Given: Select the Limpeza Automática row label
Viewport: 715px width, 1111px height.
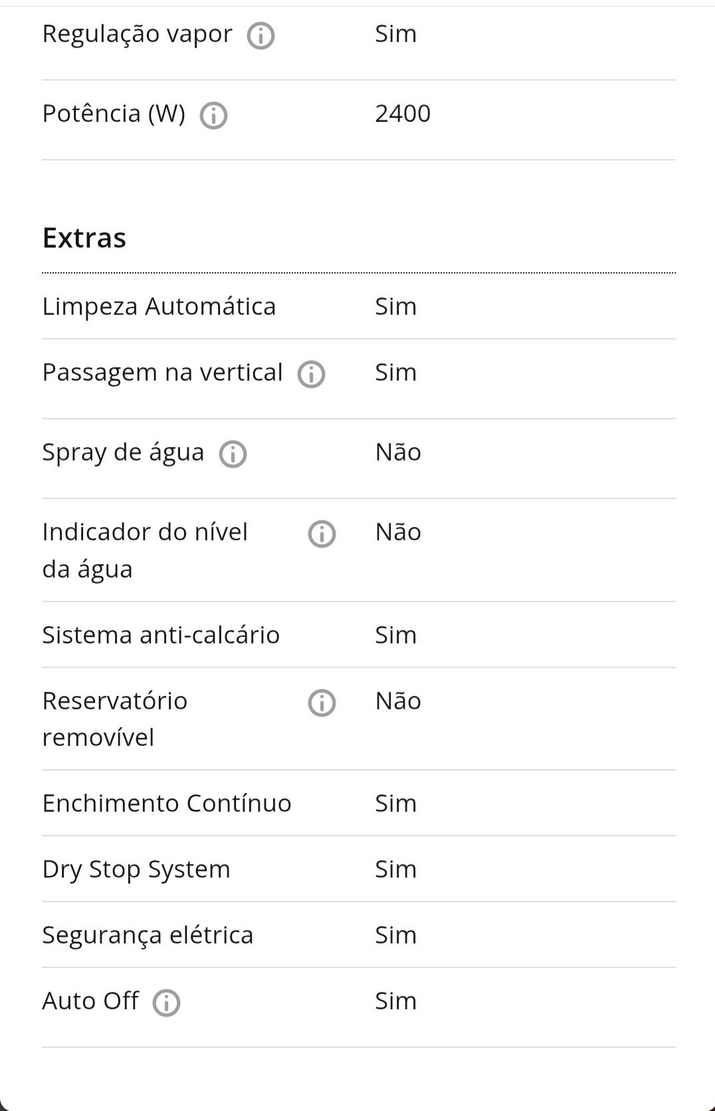Looking at the screenshot, I should pos(159,306).
